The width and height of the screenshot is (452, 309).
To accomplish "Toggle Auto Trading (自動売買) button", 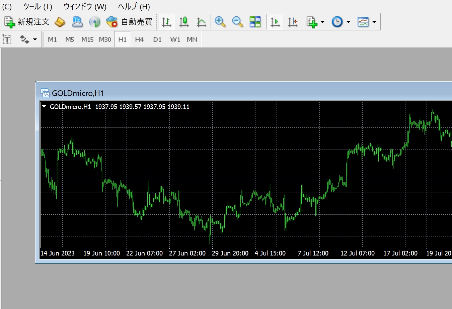I will 129,22.
